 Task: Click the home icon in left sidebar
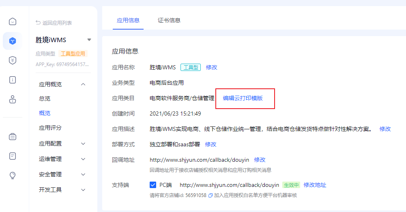coord(13,21)
